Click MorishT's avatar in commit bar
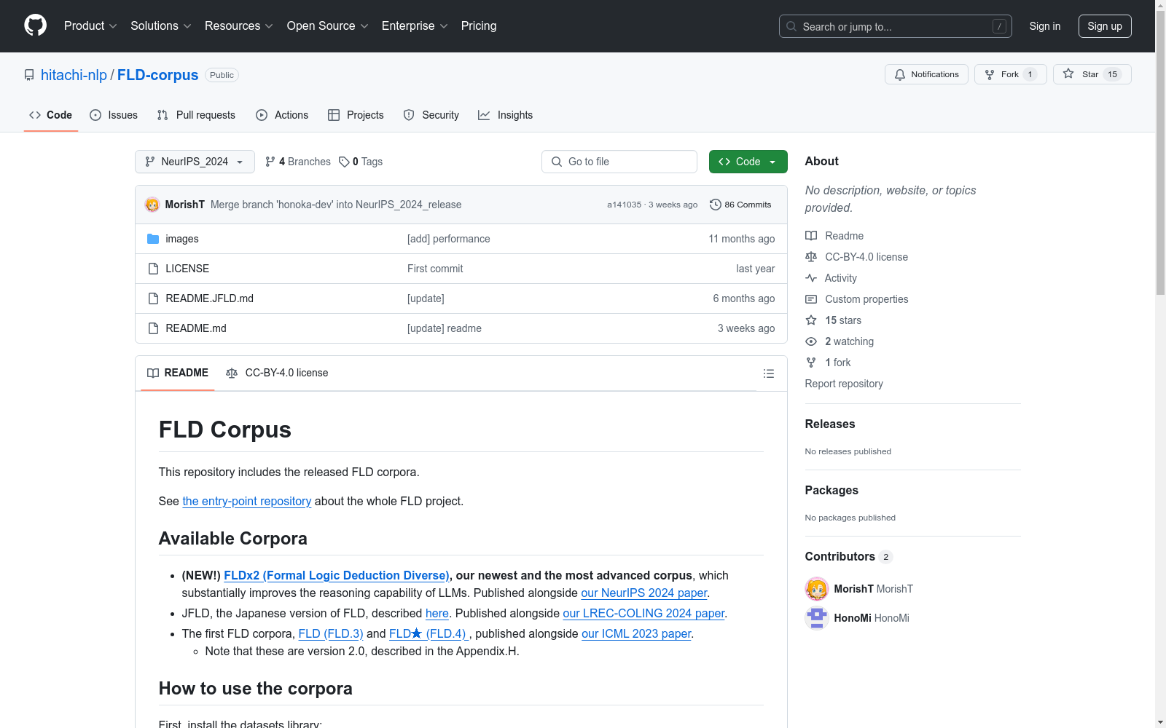This screenshot has width=1166, height=728. coord(152,205)
